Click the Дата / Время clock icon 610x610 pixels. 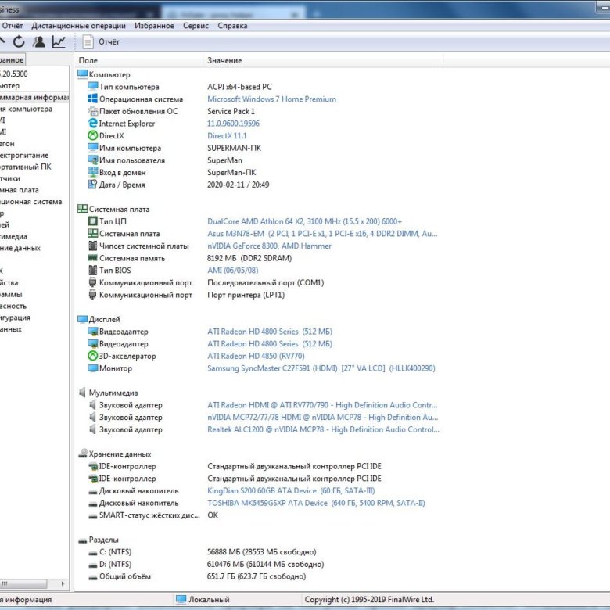coord(92,185)
